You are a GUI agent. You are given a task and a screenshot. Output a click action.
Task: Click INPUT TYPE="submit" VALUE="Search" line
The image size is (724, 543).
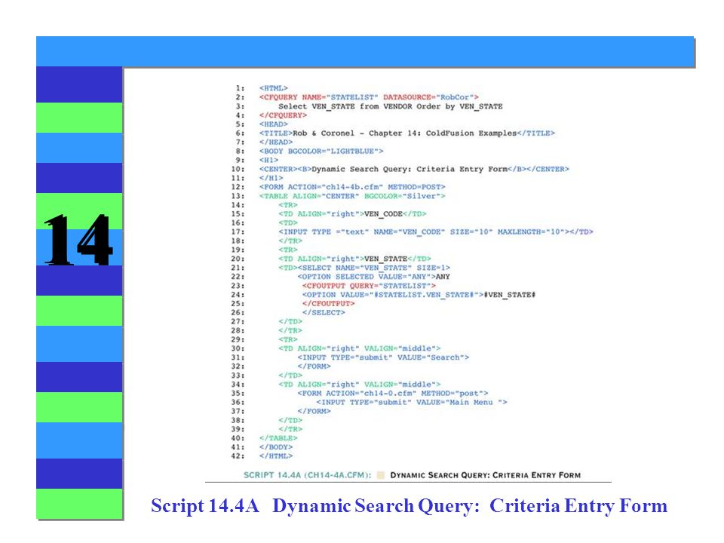click(x=383, y=357)
